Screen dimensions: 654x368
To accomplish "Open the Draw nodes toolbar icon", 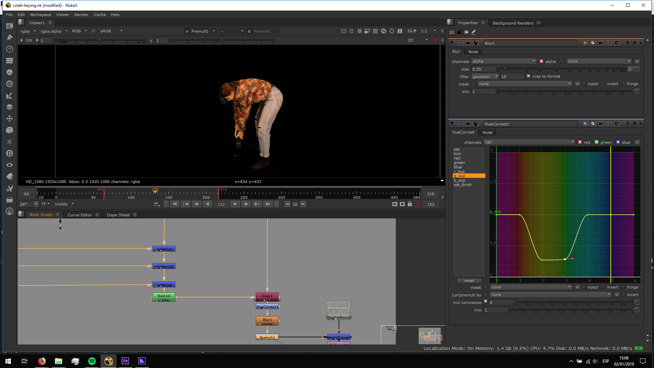I will coord(10,37).
